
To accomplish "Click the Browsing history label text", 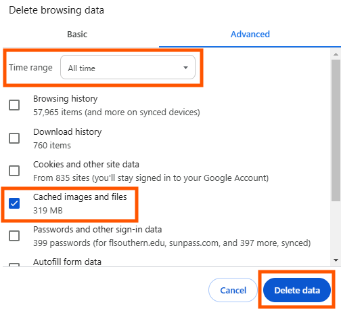I will point(66,99).
